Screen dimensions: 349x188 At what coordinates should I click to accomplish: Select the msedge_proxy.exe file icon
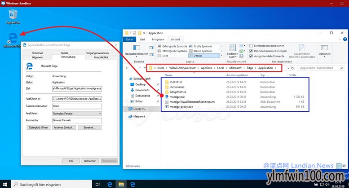tap(167, 107)
